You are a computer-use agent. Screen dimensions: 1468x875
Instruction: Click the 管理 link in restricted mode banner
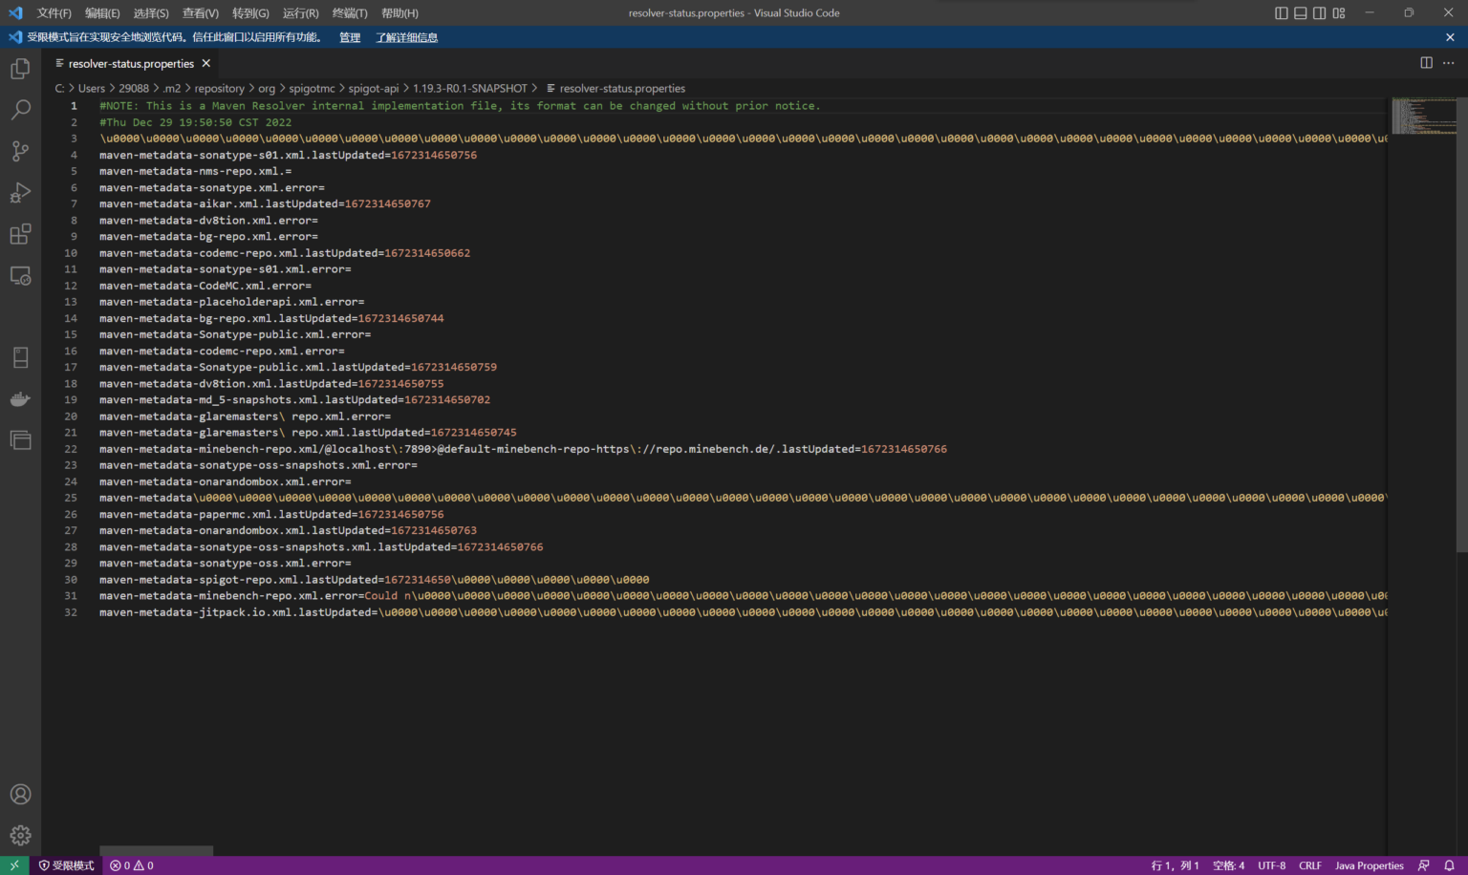[349, 36]
